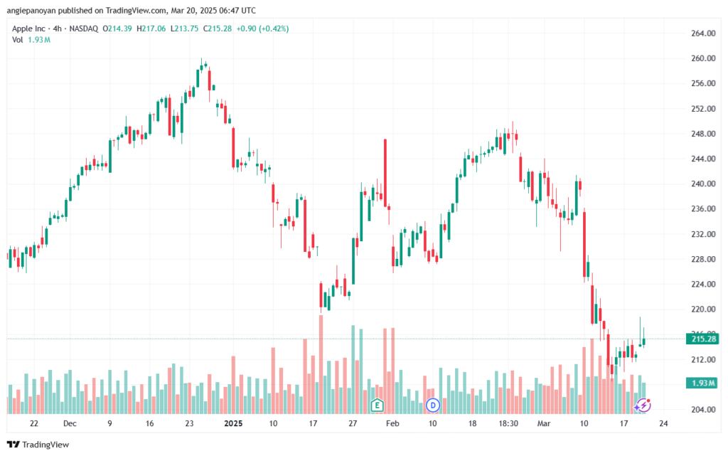The height and width of the screenshot is (456, 728).
Task: Click the NASDAQ exchange label
Action: 84,28
